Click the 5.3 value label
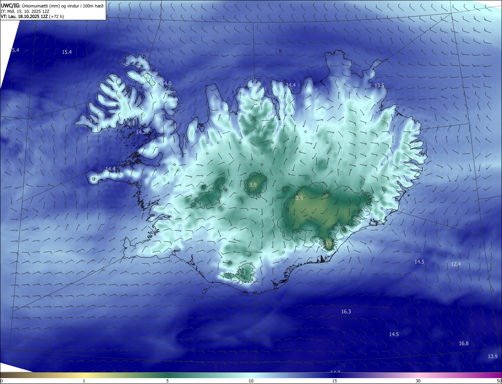Viewport: 502px width, 384px height. click(241, 272)
